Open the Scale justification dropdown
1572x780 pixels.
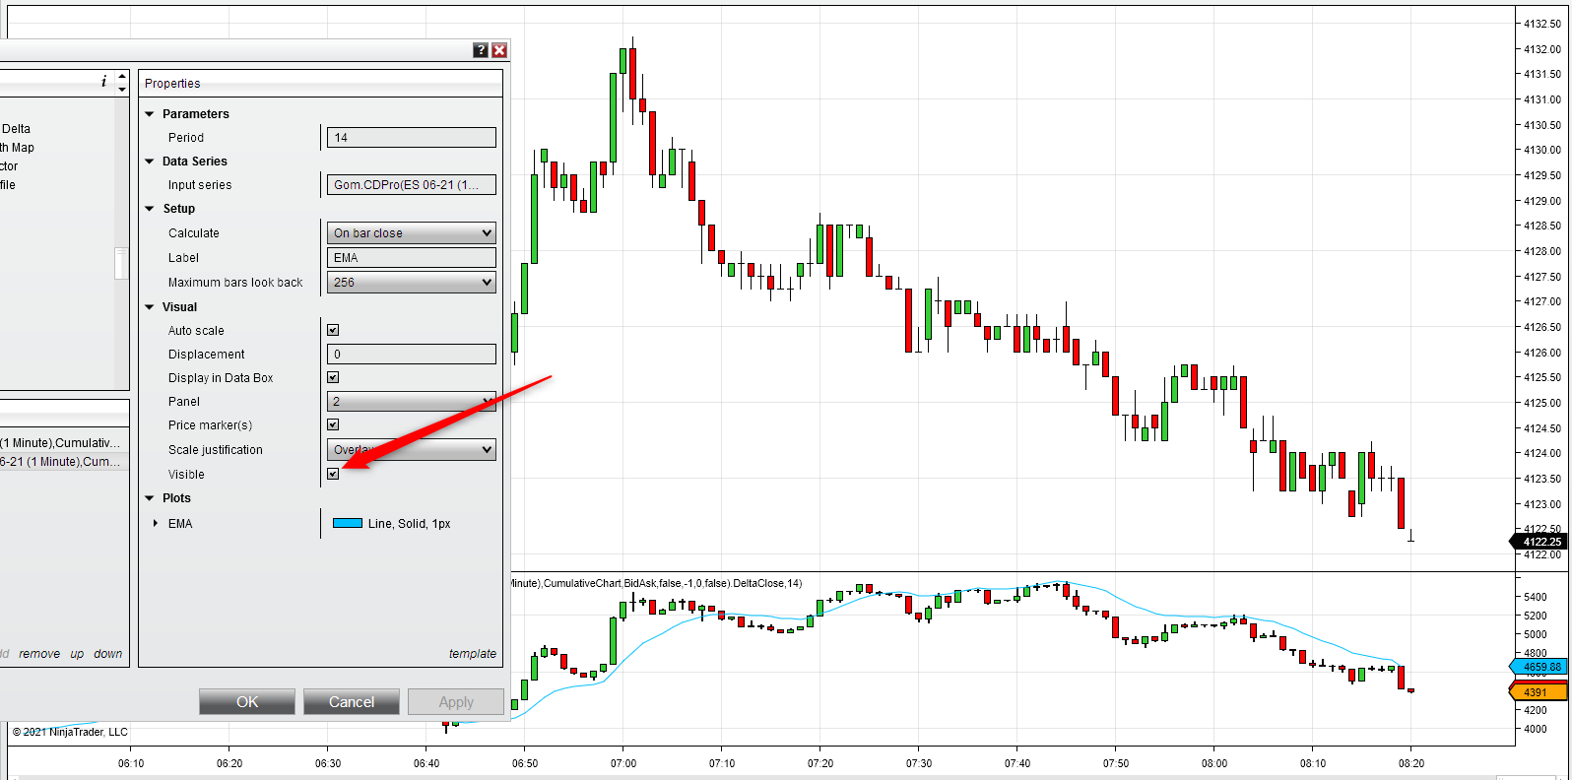412,450
